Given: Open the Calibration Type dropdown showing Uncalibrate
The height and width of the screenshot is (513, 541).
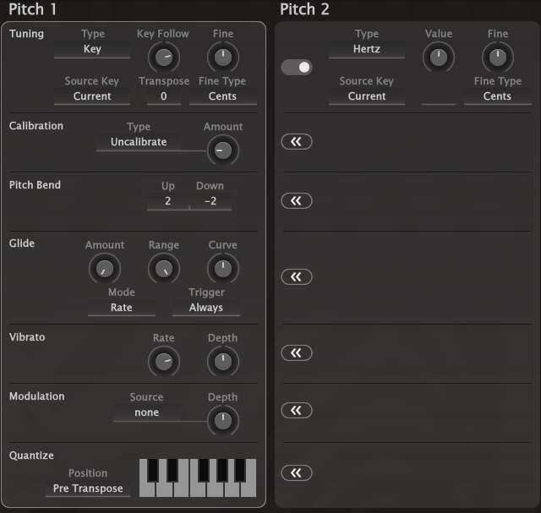Looking at the screenshot, I should pyautogui.click(x=139, y=142).
